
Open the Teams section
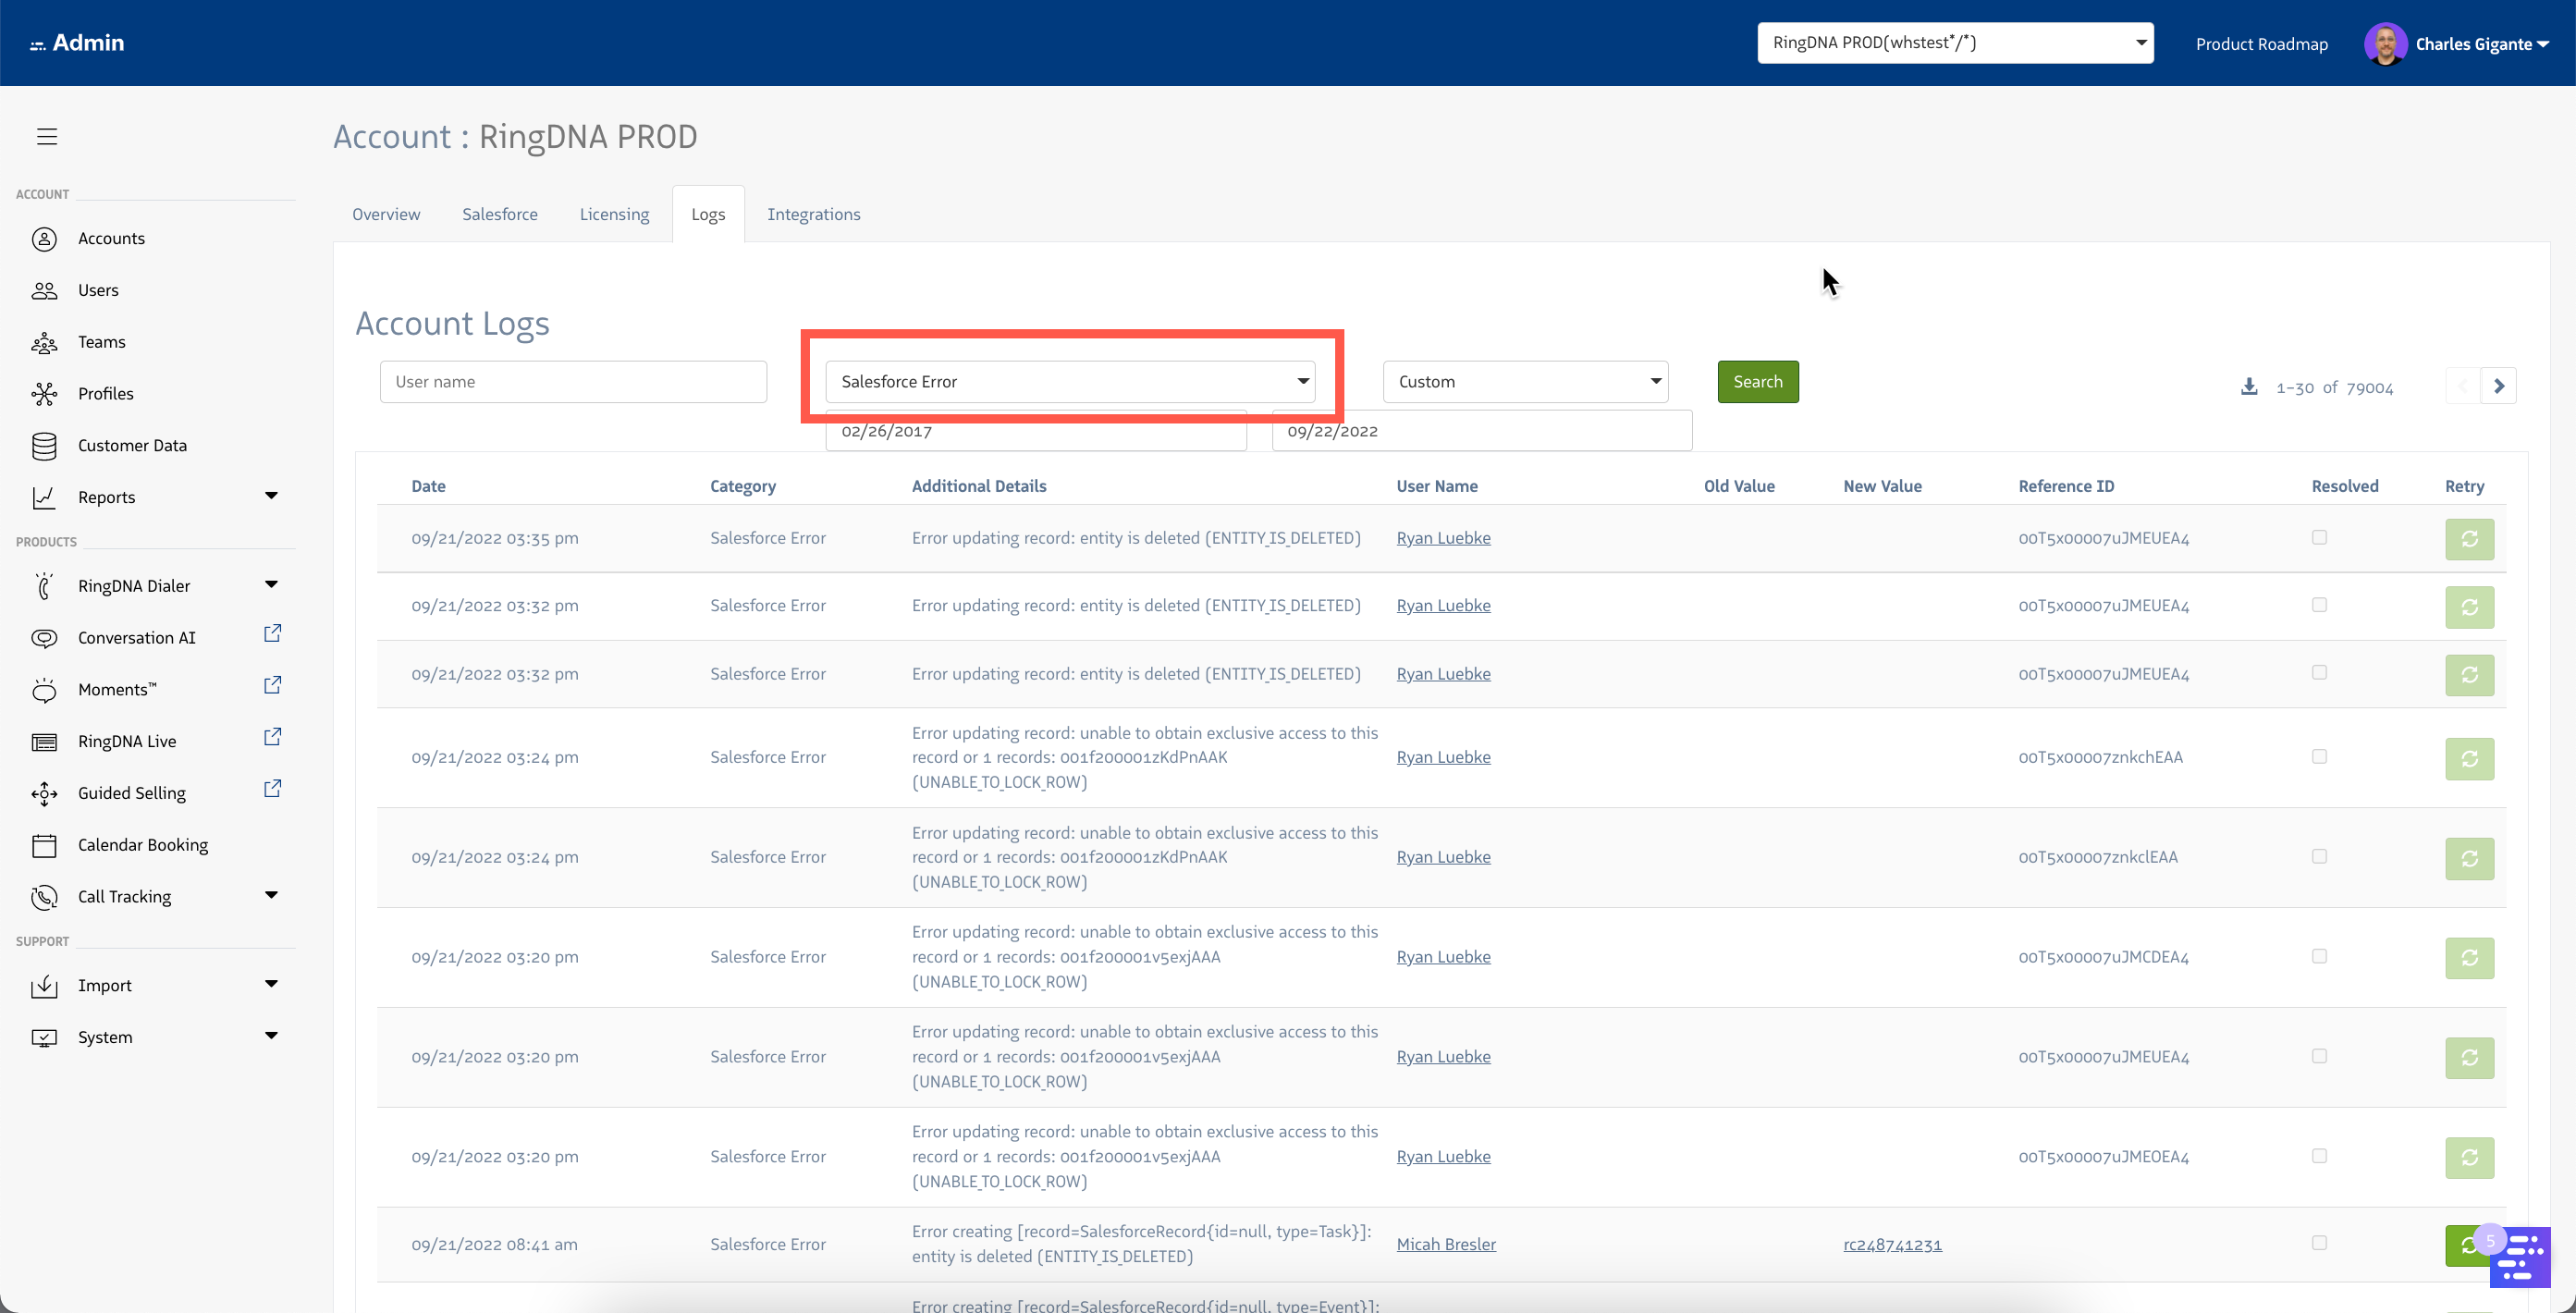[102, 341]
